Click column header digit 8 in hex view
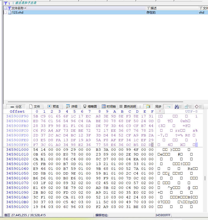The width and height of the screenshot is (208, 220). pyautogui.click(x=100, y=111)
